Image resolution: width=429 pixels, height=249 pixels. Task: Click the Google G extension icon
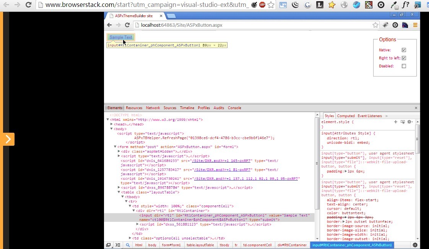point(307,5)
